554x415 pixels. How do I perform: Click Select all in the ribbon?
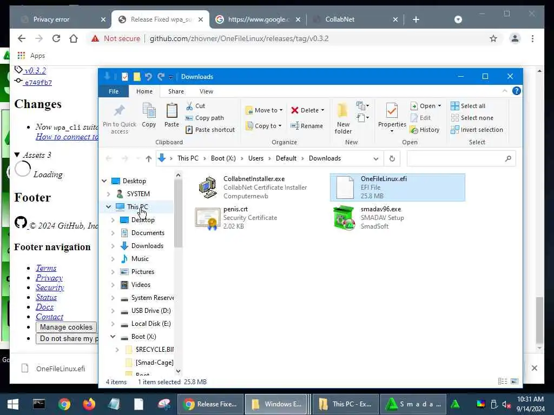coord(468,106)
